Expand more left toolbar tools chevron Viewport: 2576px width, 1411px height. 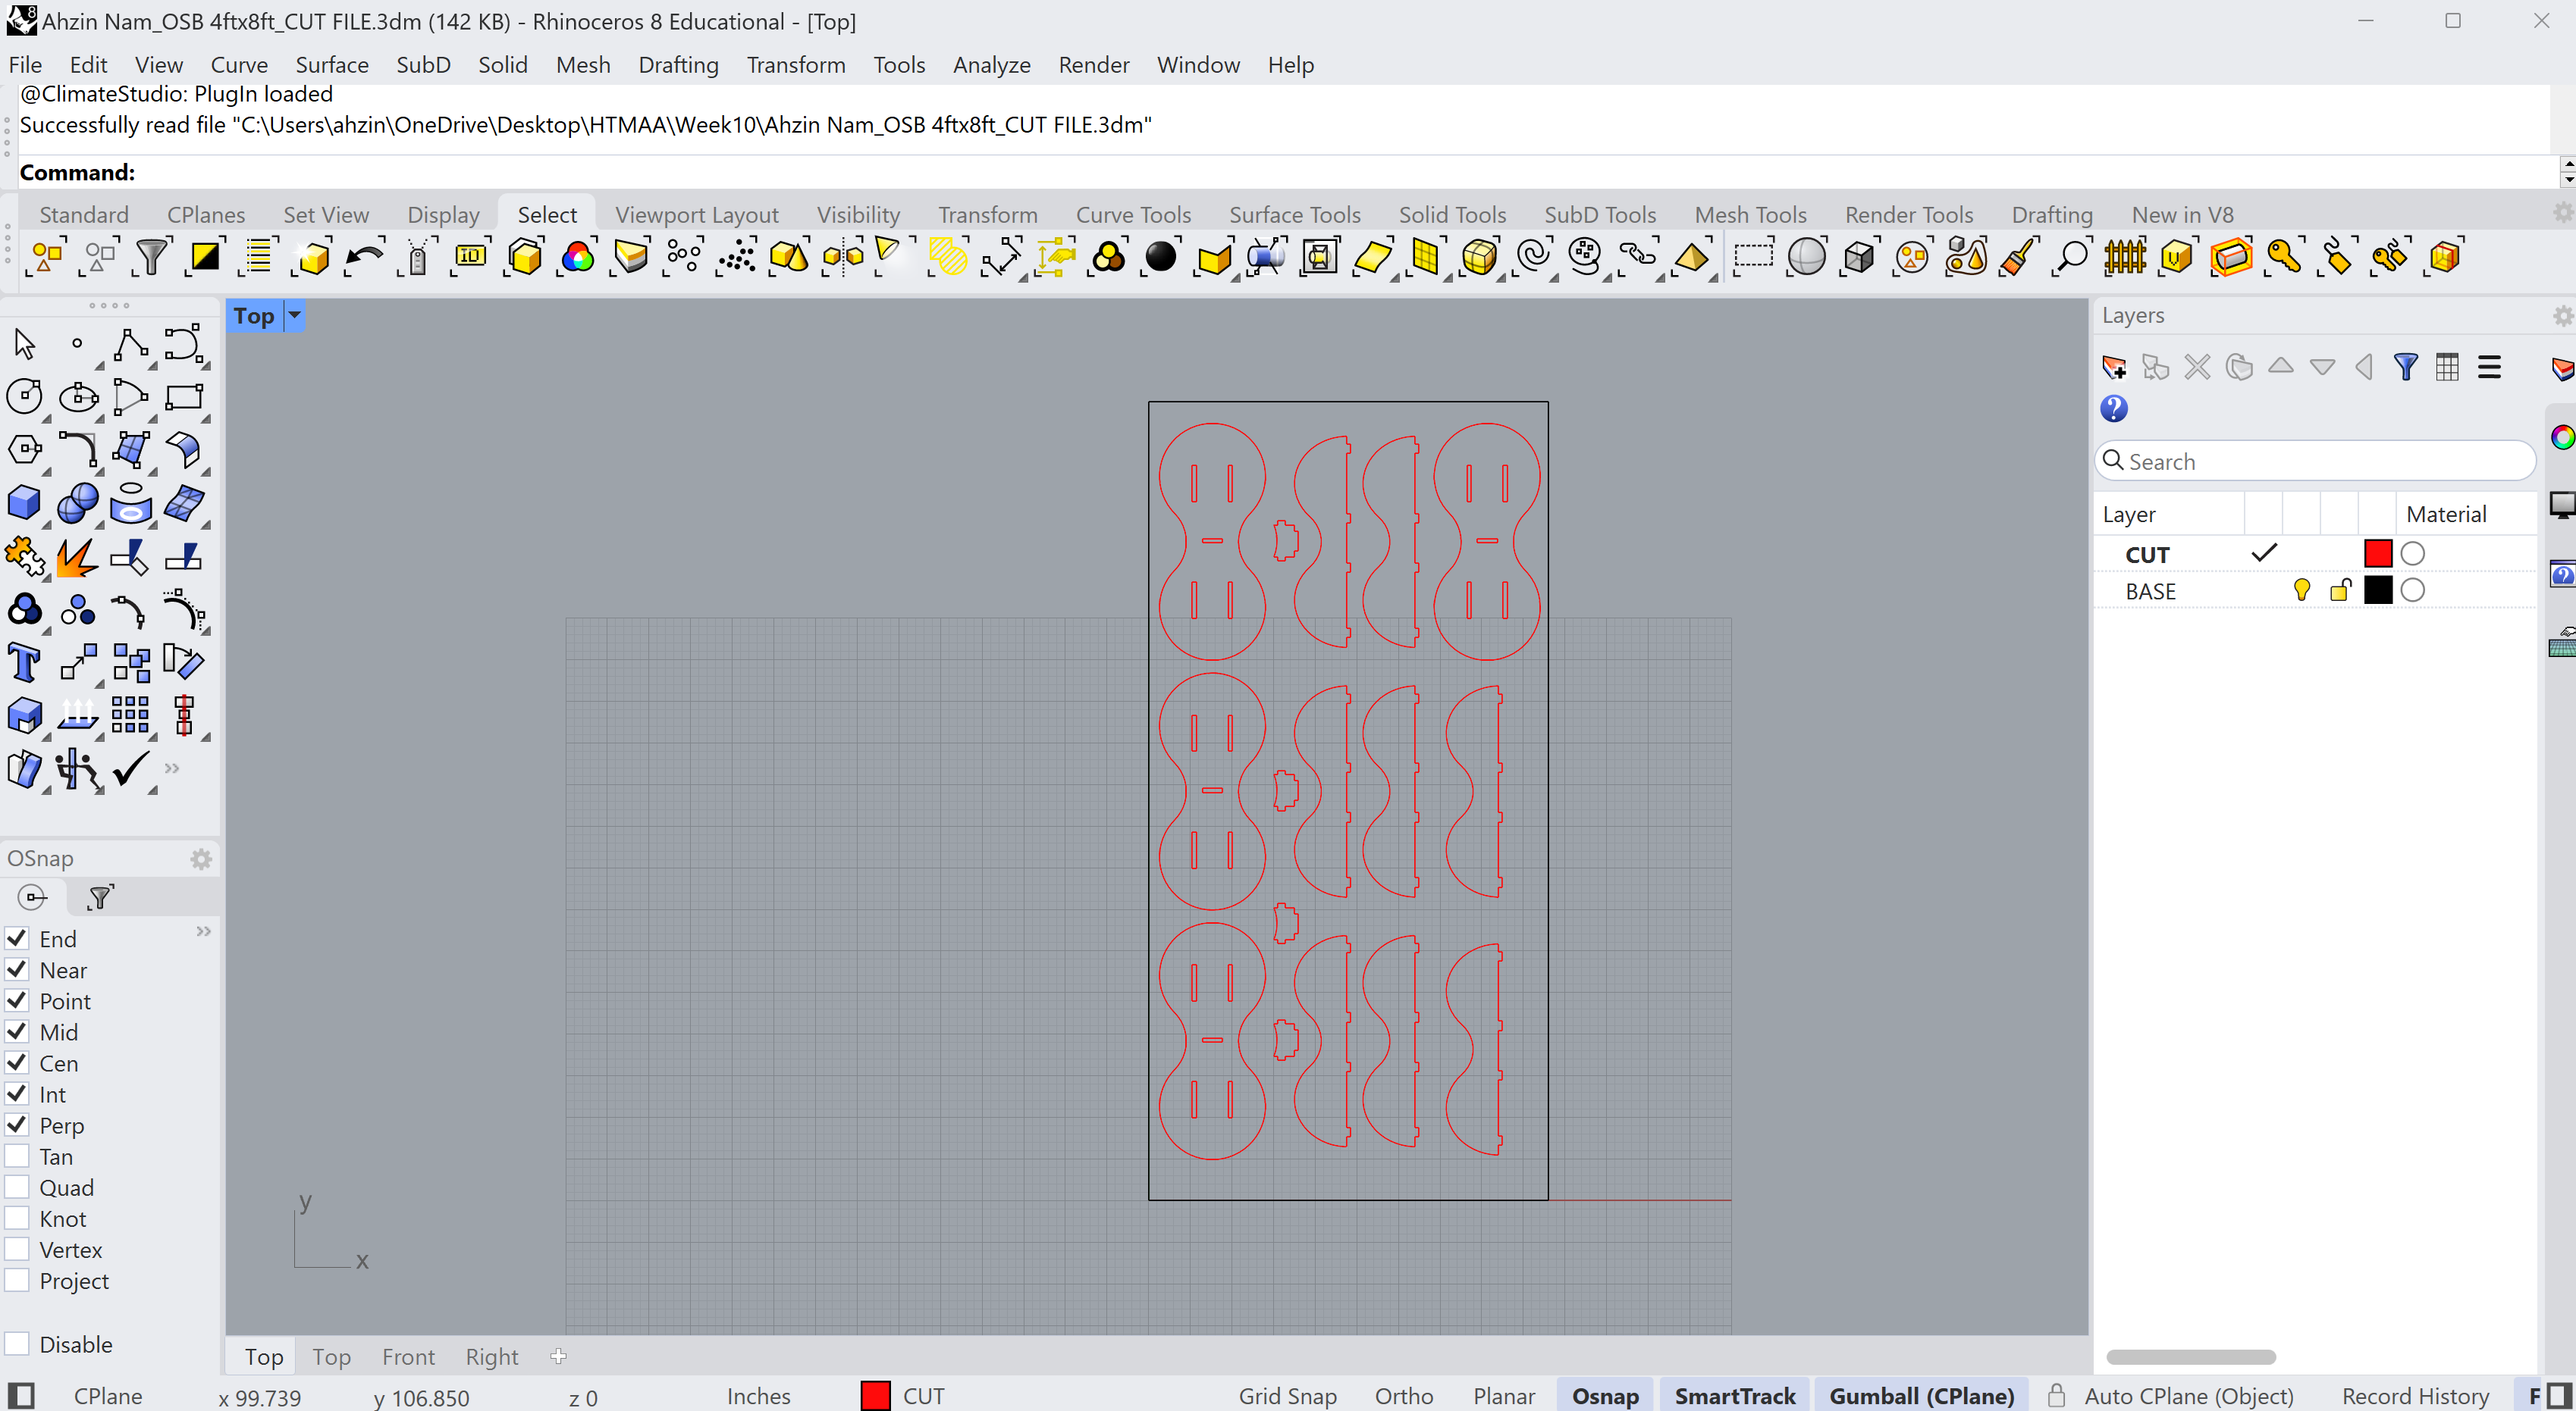coord(172,768)
